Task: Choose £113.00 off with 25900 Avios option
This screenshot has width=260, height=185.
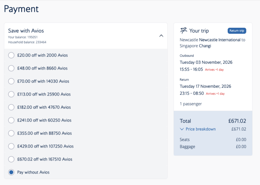Action: (x=11, y=94)
